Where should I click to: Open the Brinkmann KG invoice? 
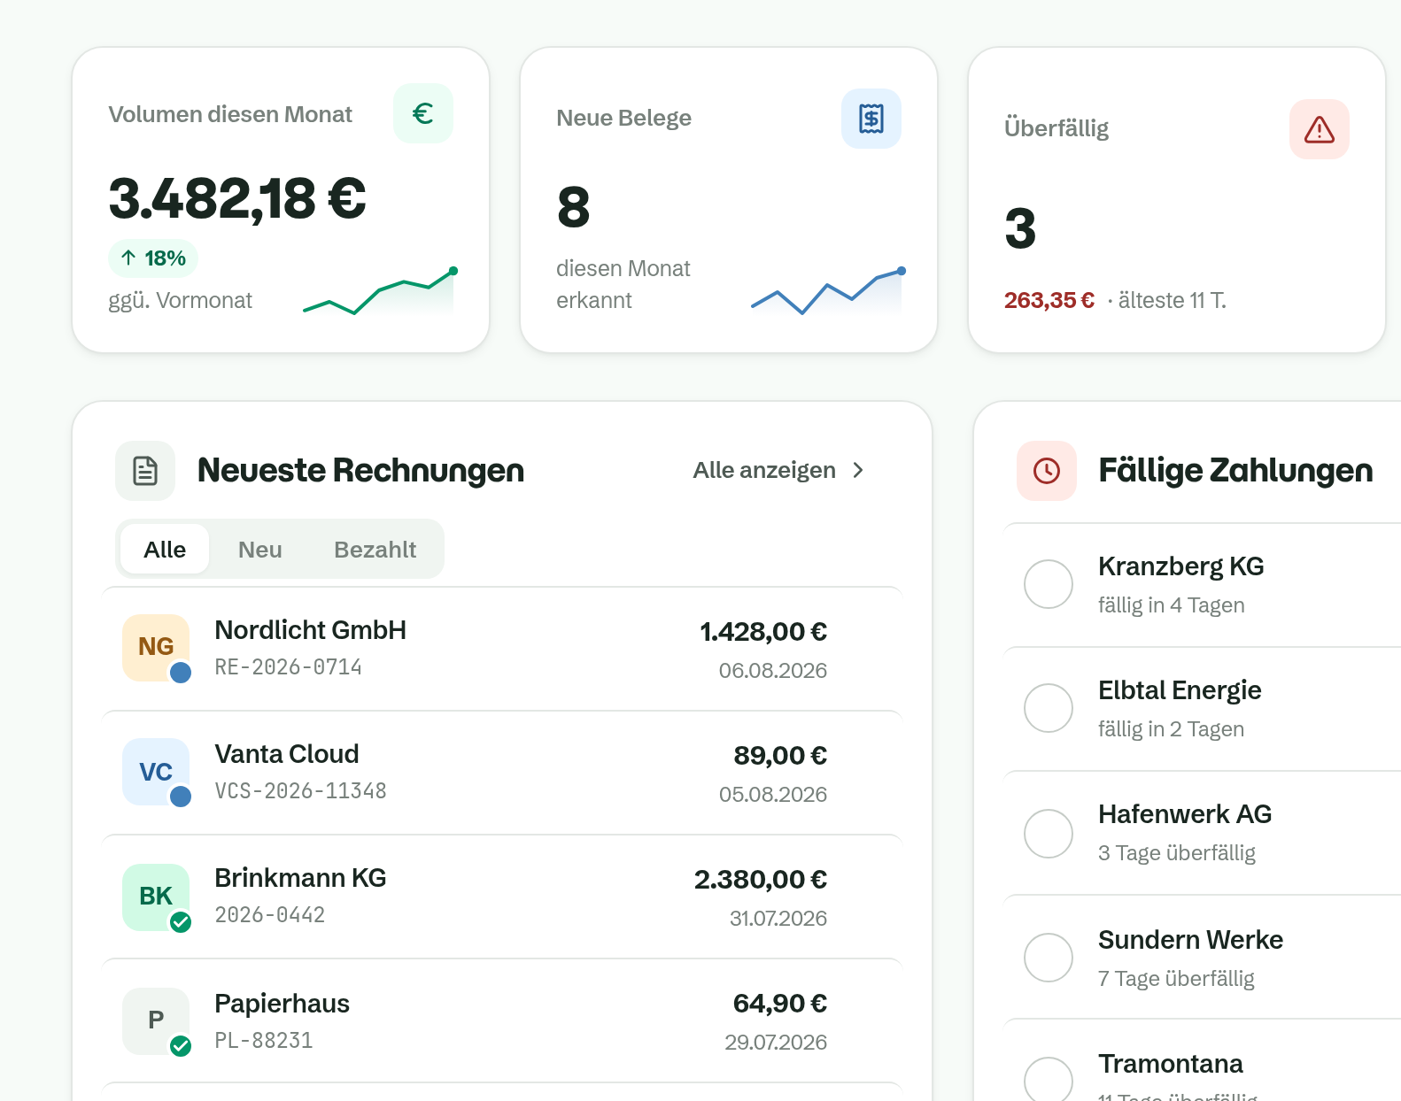click(502, 897)
